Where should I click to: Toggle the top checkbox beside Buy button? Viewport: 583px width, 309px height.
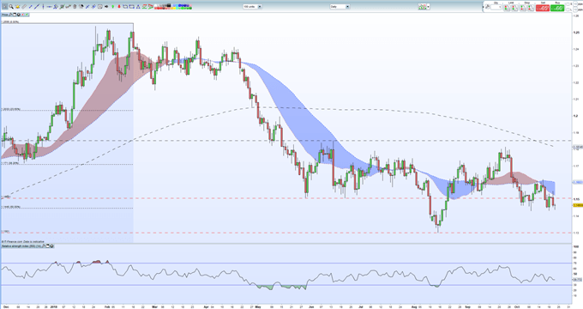tap(568, 3)
